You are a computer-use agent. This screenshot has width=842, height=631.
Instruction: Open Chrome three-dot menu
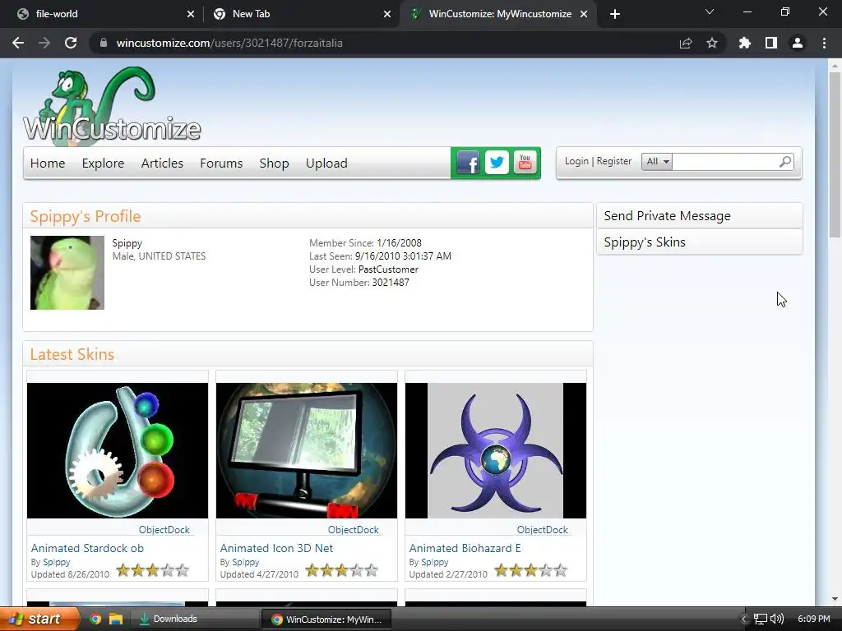pos(824,43)
